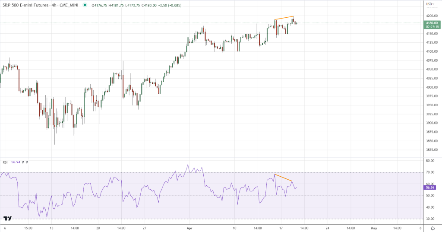
Task: Click the 27 date marker on time axis
Action: pyautogui.click(x=145, y=228)
